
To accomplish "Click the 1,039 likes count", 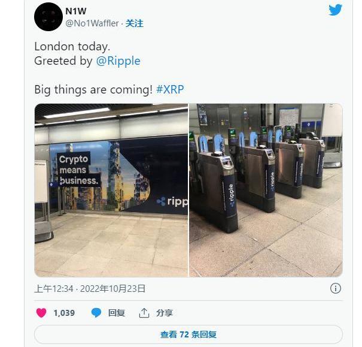I will point(64,313).
